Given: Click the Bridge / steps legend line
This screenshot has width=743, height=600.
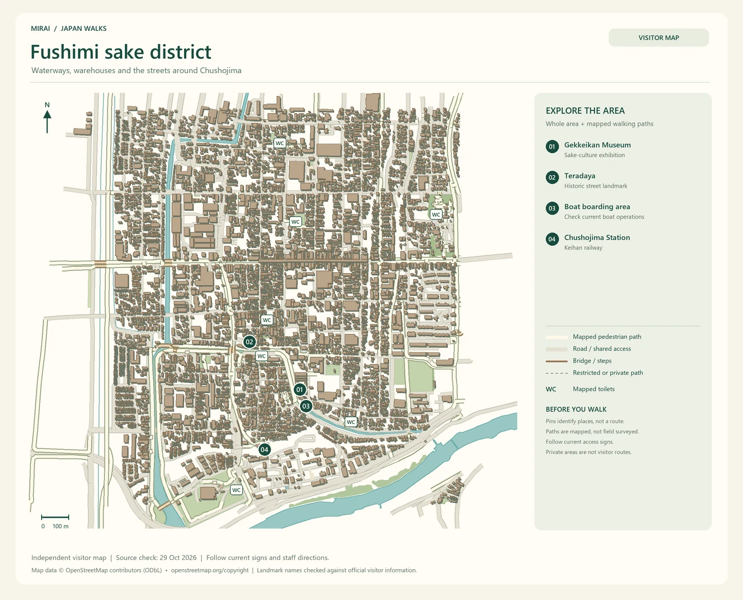Looking at the screenshot, I should click(557, 361).
